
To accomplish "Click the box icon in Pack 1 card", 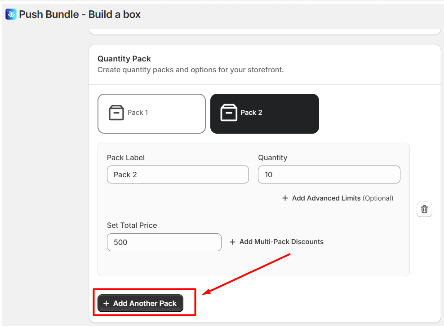I will click(x=116, y=113).
